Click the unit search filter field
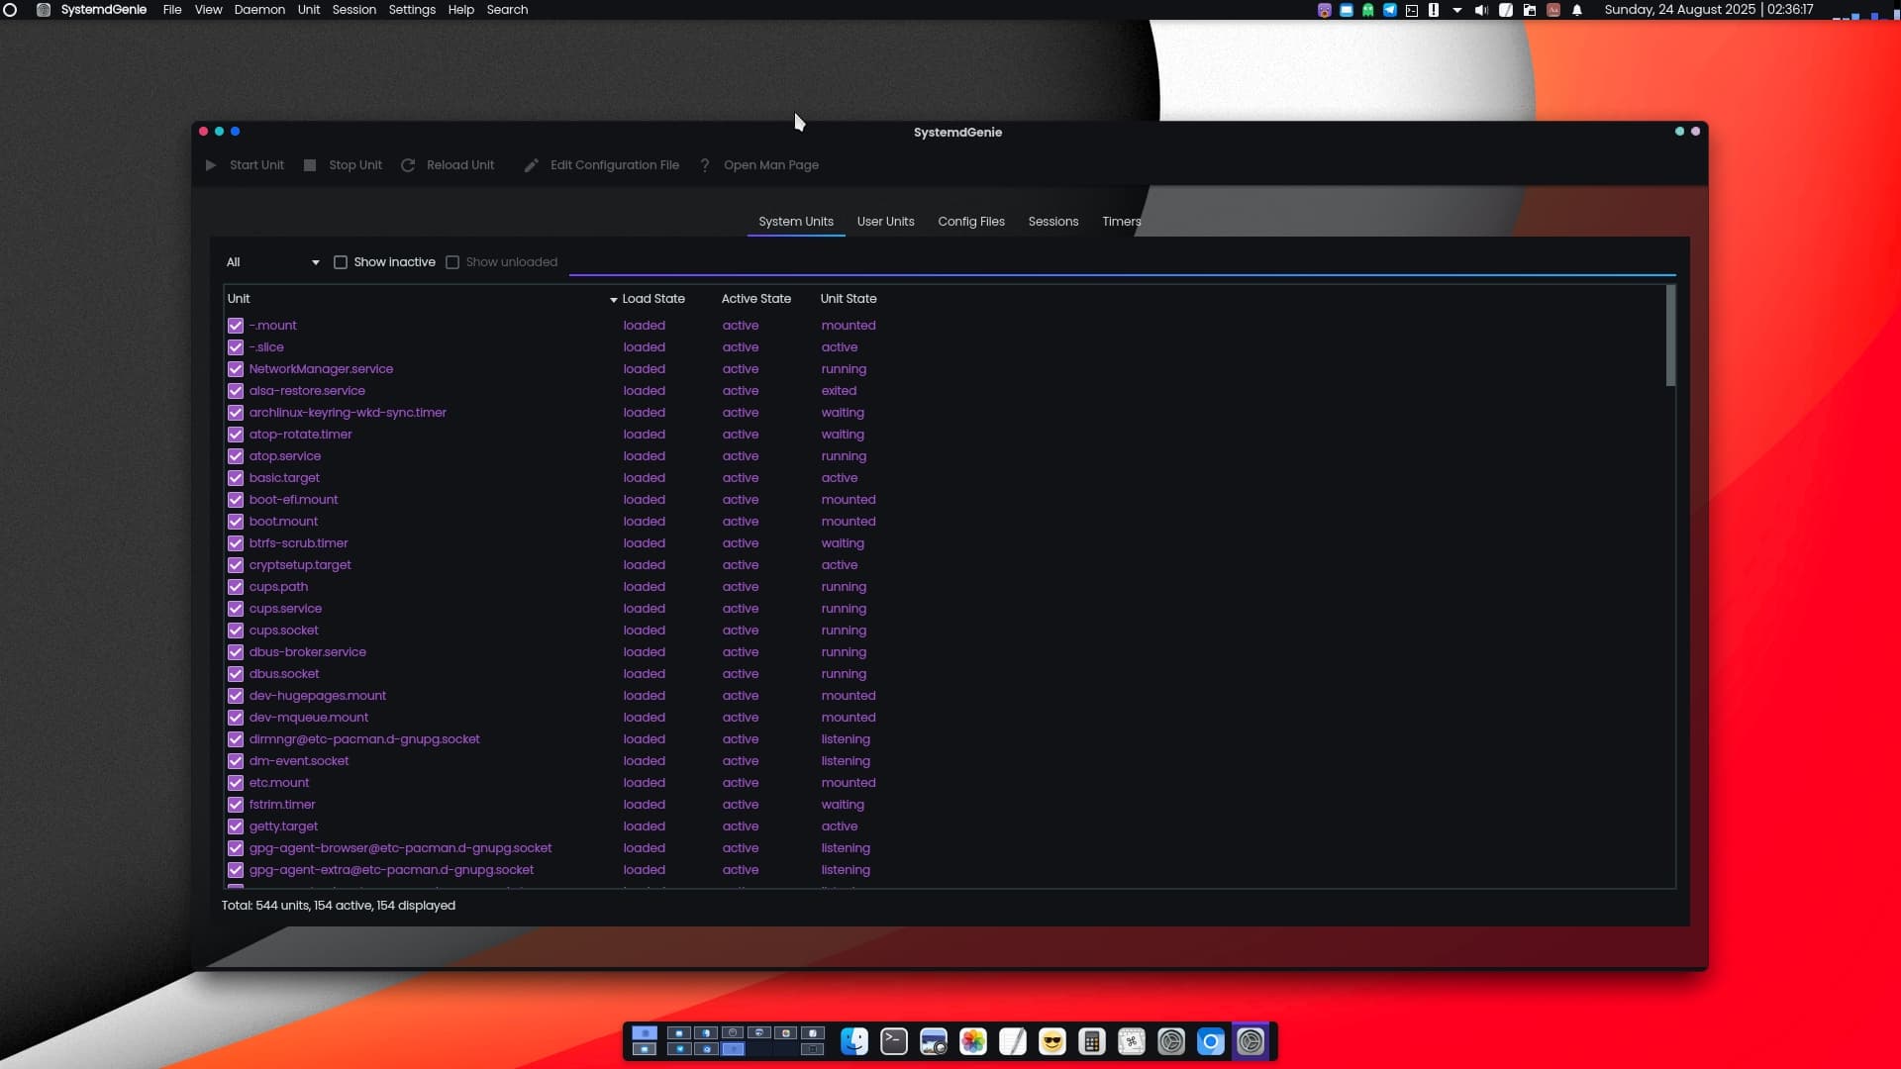Image resolution: width=1901 pixels, height=1069 pixels. click(x=1121, y=262)
